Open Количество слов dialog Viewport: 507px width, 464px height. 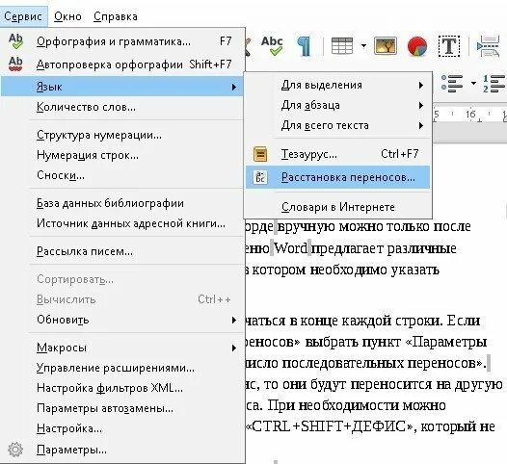tap(122, 107)
